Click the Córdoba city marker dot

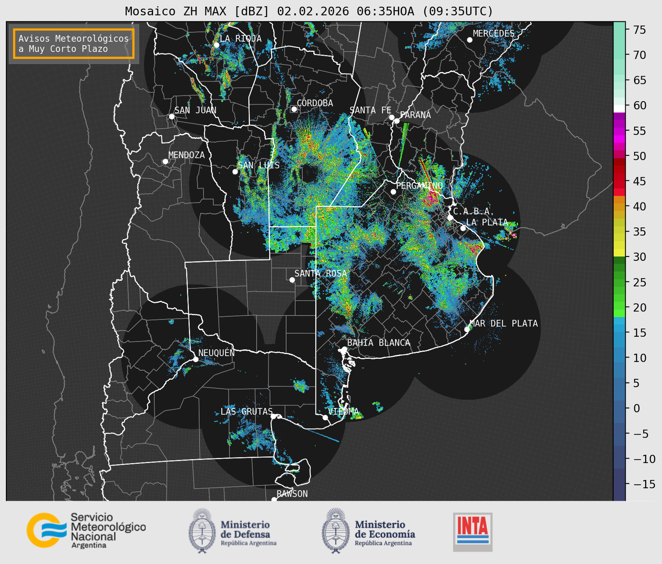pos(294,109)
